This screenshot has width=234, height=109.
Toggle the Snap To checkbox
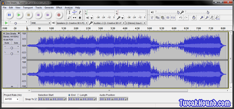tap(36, 99)
